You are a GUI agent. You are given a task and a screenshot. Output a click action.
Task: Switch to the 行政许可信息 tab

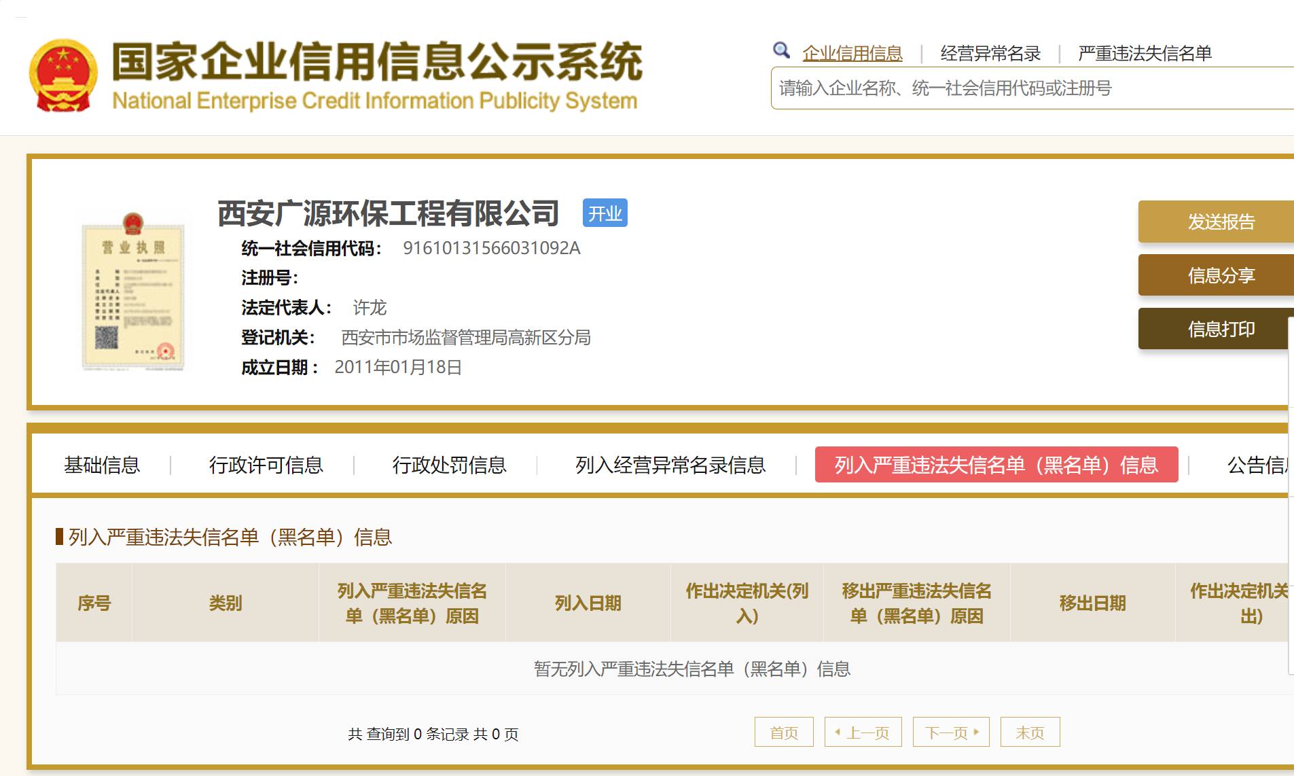pyautogui.click(x=266, y=465)
